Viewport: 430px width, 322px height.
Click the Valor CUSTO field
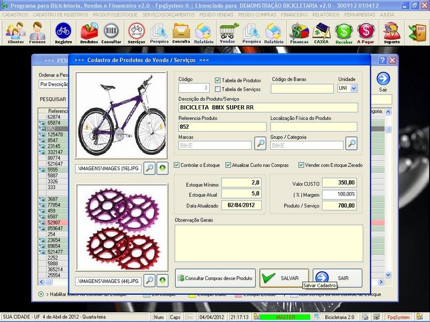tap(339, 182)
